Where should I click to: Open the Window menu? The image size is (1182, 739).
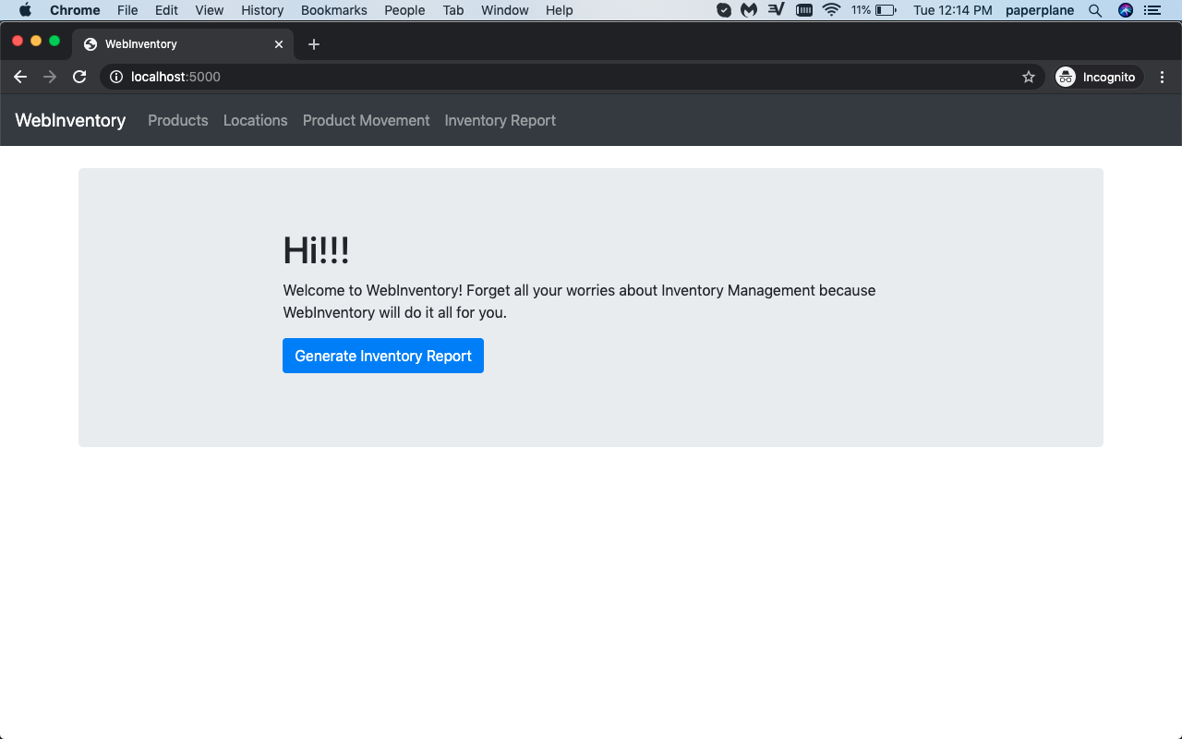[505, 10]
